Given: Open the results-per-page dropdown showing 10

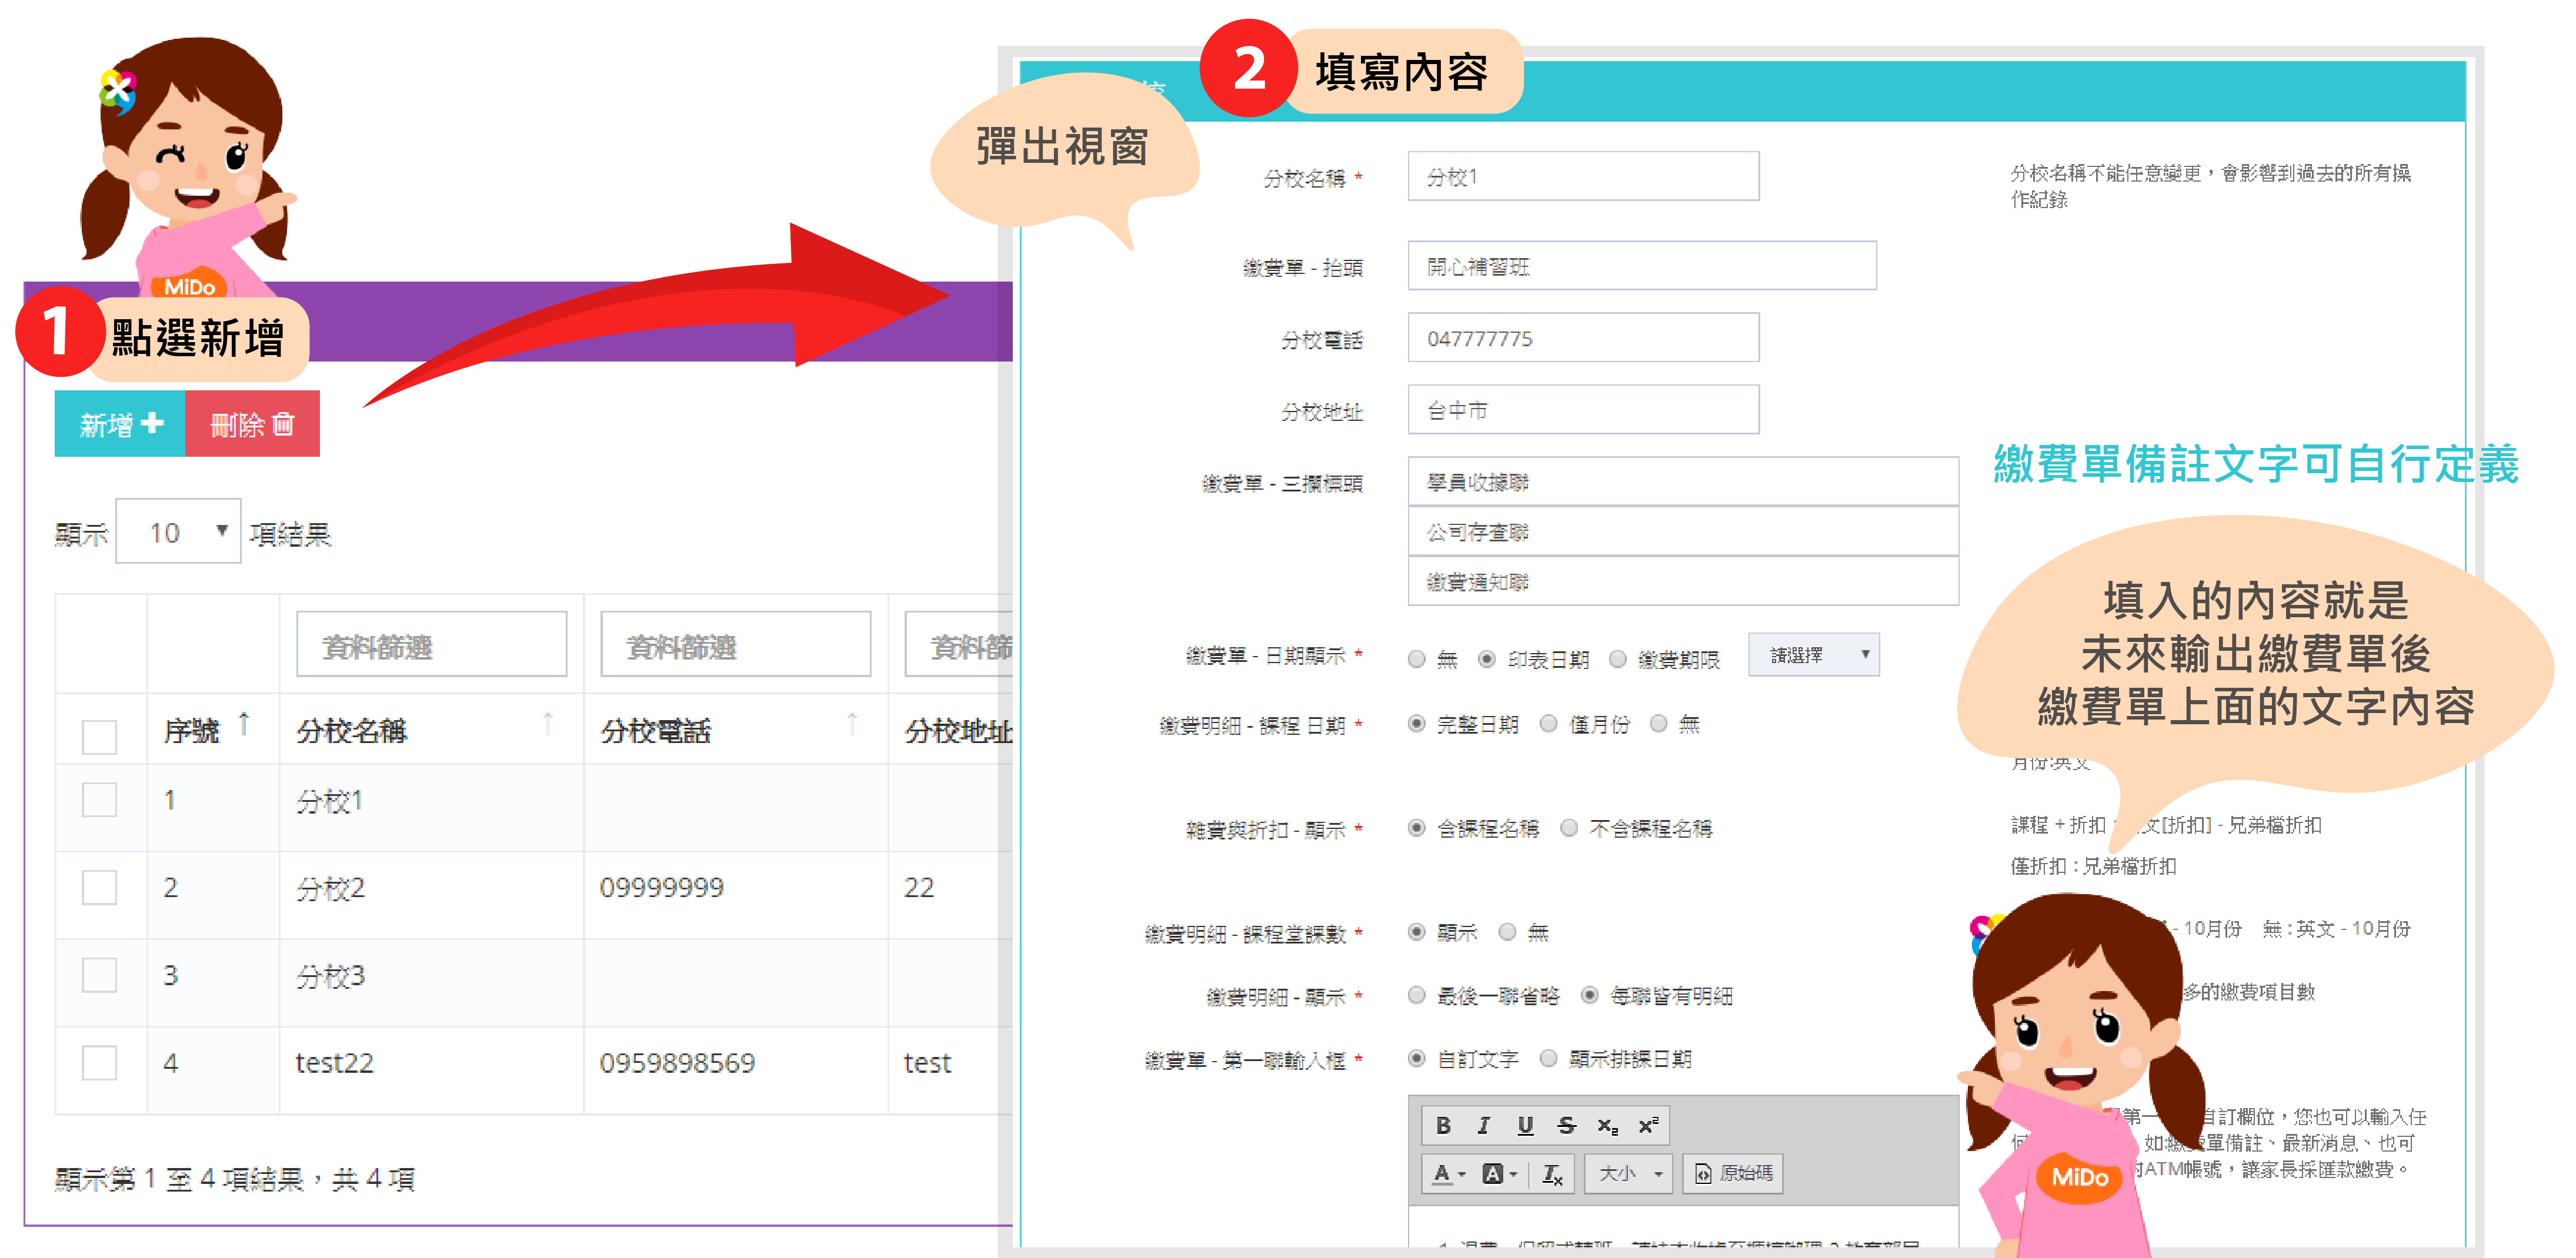Looking at the screenshot, I should [x=178, y=531].
